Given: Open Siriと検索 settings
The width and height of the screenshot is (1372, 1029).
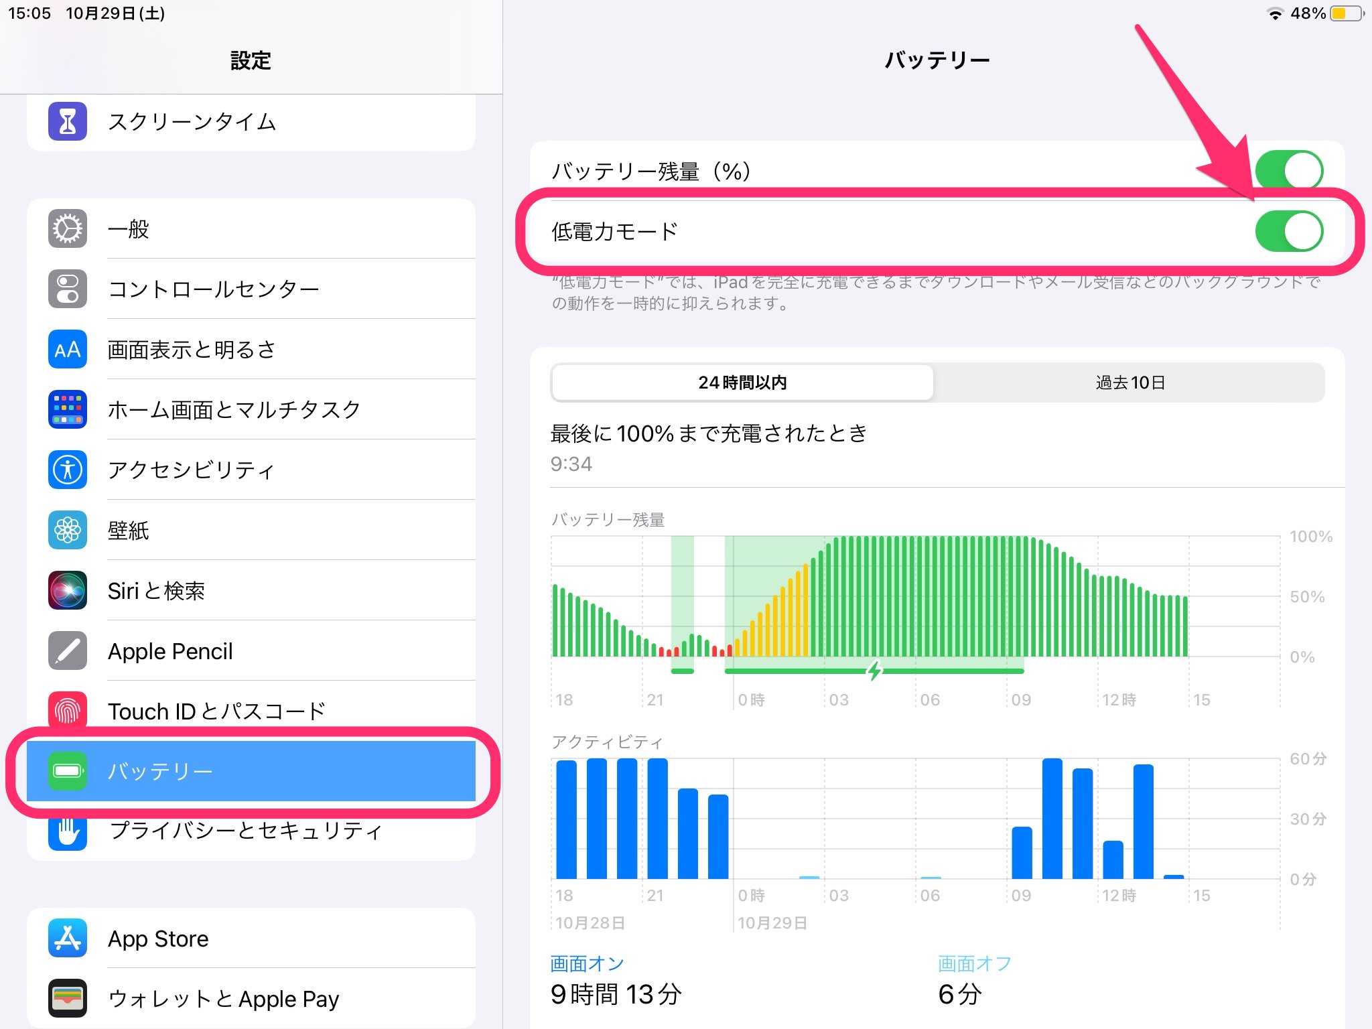Looking at the screenshot, I should click(x=251, y=590).
